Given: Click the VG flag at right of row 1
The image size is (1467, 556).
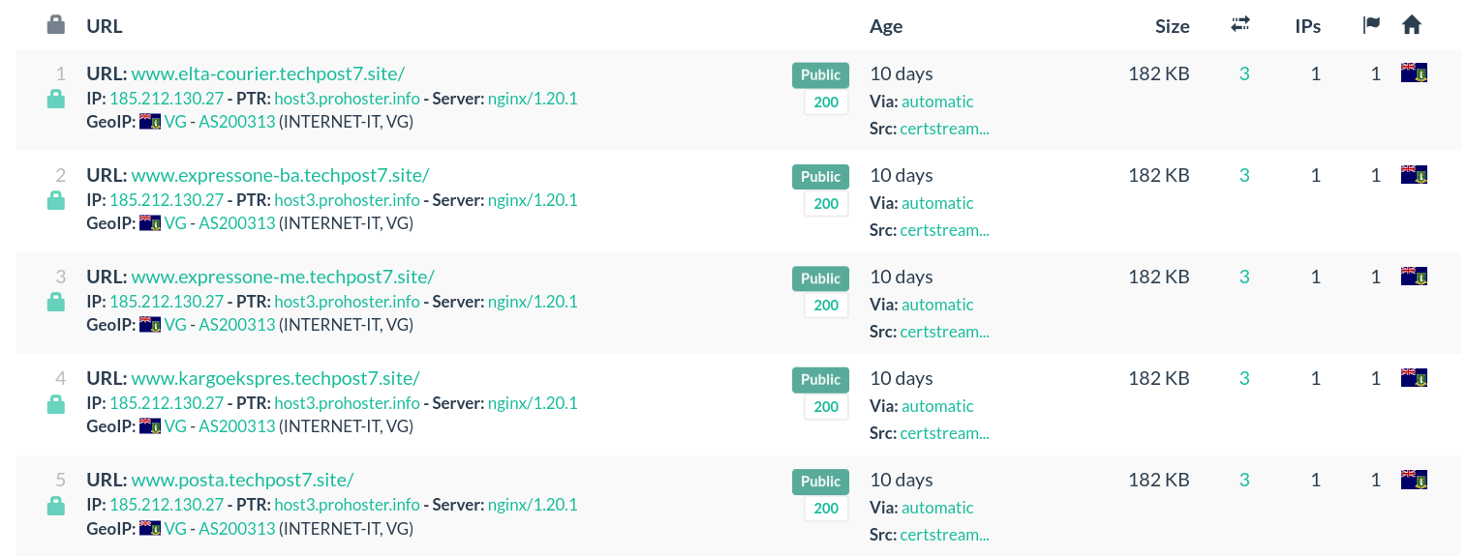Looking at the screenshot, I should pos(1414,73).
